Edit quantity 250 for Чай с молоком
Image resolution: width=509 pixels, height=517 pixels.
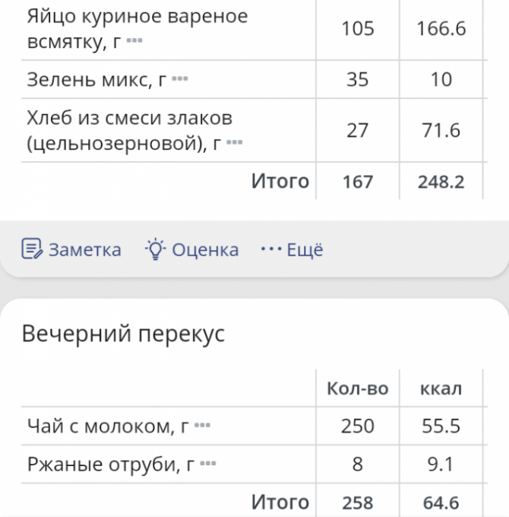[x=358, y=426]
